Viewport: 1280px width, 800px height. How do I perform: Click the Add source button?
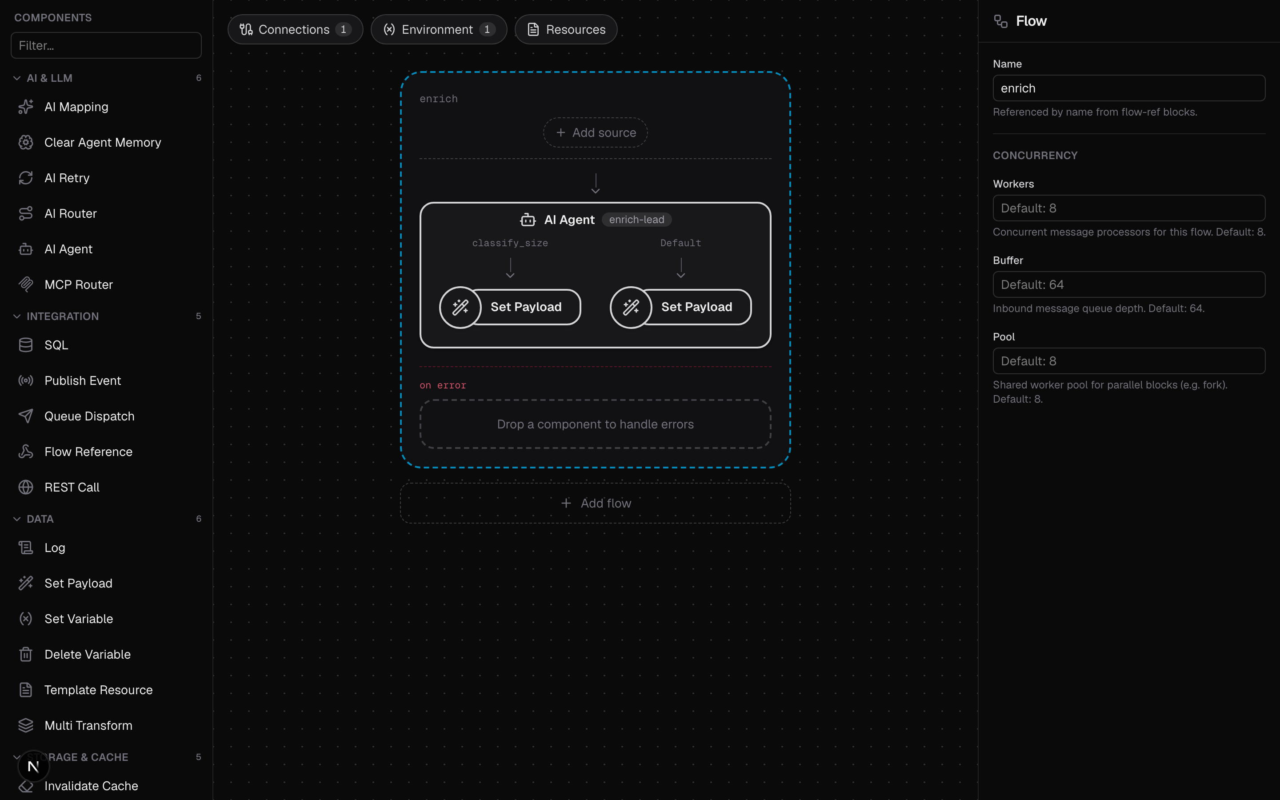pos(595,132)
